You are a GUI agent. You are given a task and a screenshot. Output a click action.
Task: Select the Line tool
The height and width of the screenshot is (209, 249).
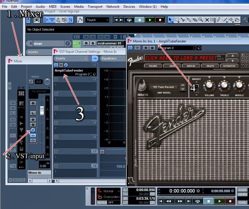[225, 20]
